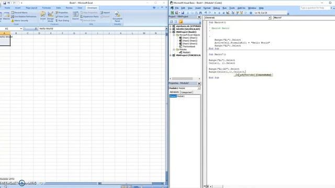Close the Properties - Module1 pane
The height and width of the screenshot is (188, 335).
click(x=199, y=84)
